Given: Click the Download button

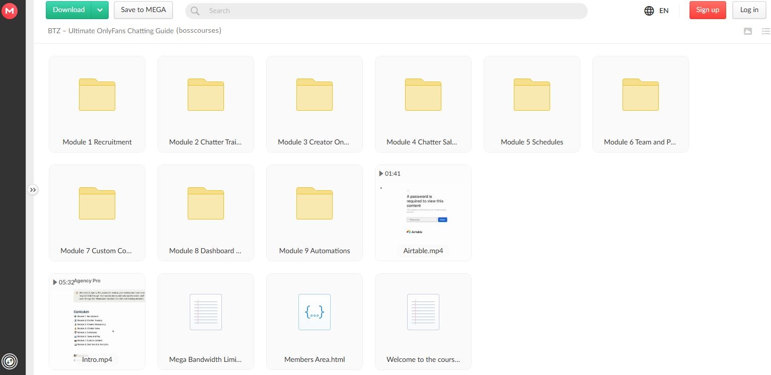Looking at the screenshot, I should click(69, 10).
